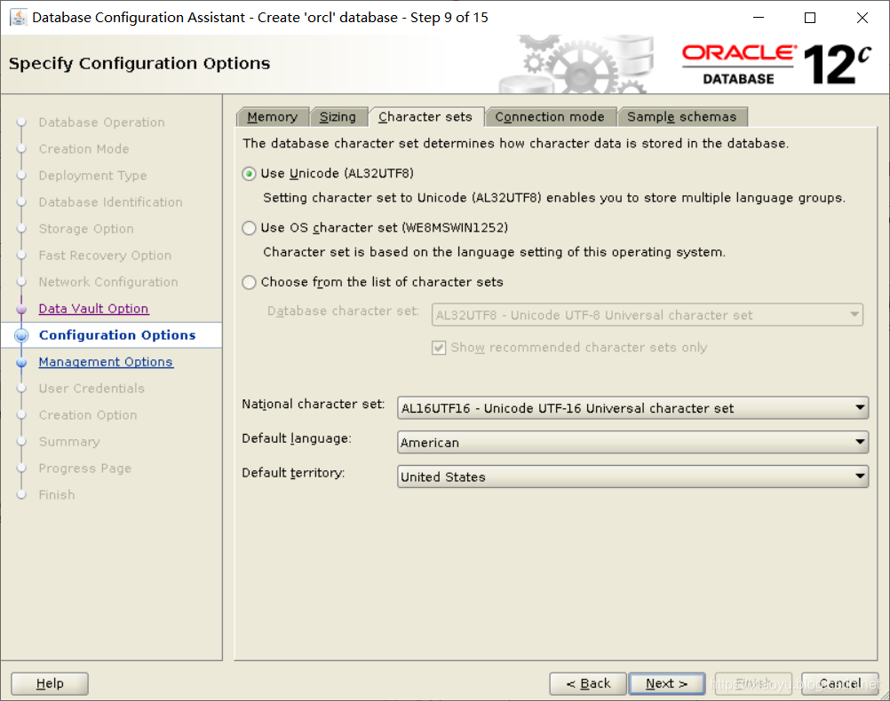Select Use Unicode (AL32UTF8) radio button

[249, 174]
